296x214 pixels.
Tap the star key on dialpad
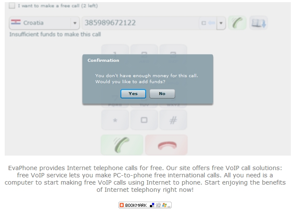click(115, 120)
